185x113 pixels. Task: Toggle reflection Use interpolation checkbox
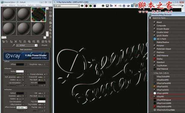click(x=23, y=83)
